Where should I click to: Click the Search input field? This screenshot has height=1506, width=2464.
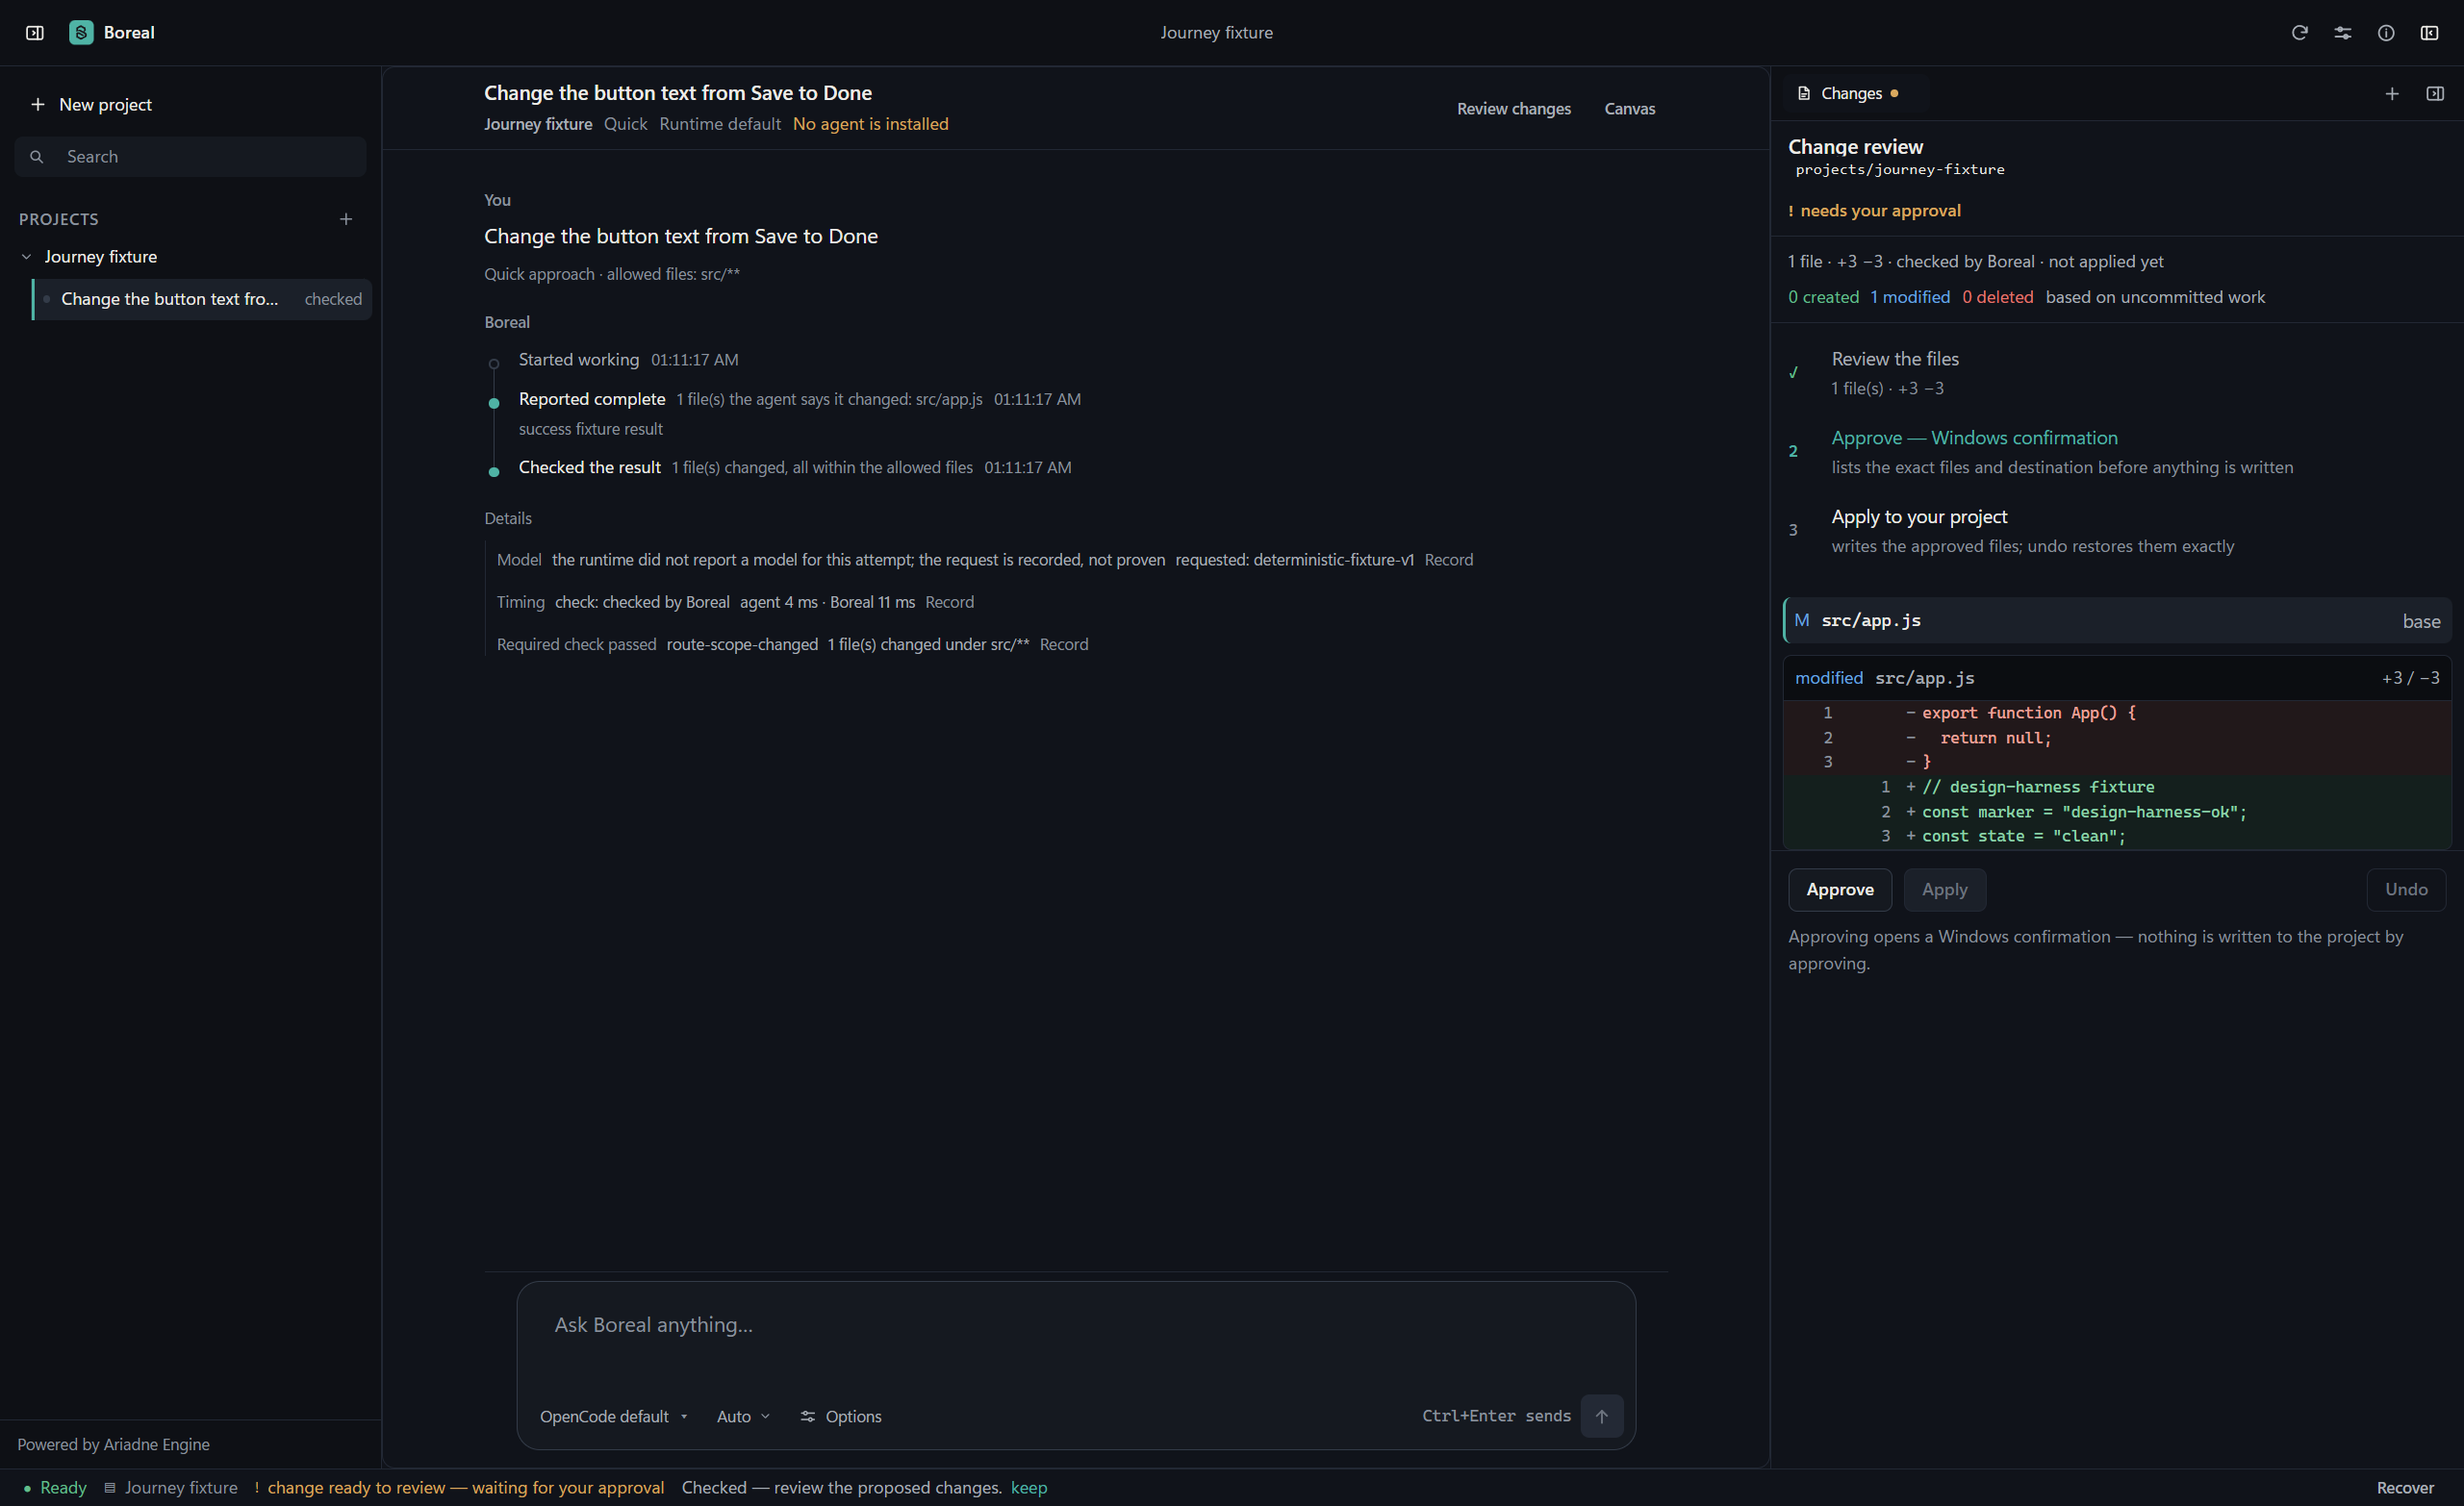190,157
